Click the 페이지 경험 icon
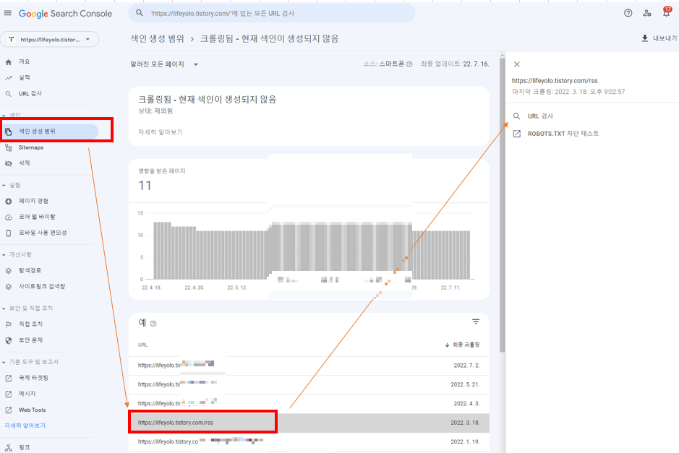Viewport: 679px width, 453px height. coord(8,201)
